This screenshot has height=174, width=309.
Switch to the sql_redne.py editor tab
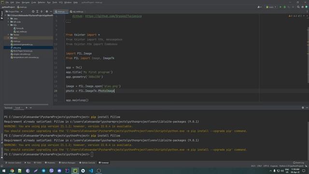pyautogui.click(x=77, y=12)
